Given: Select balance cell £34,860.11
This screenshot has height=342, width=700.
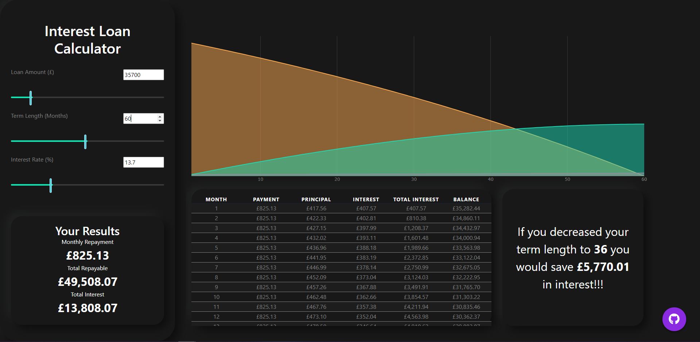Looking at the screenshot, I should click(466, 218).
